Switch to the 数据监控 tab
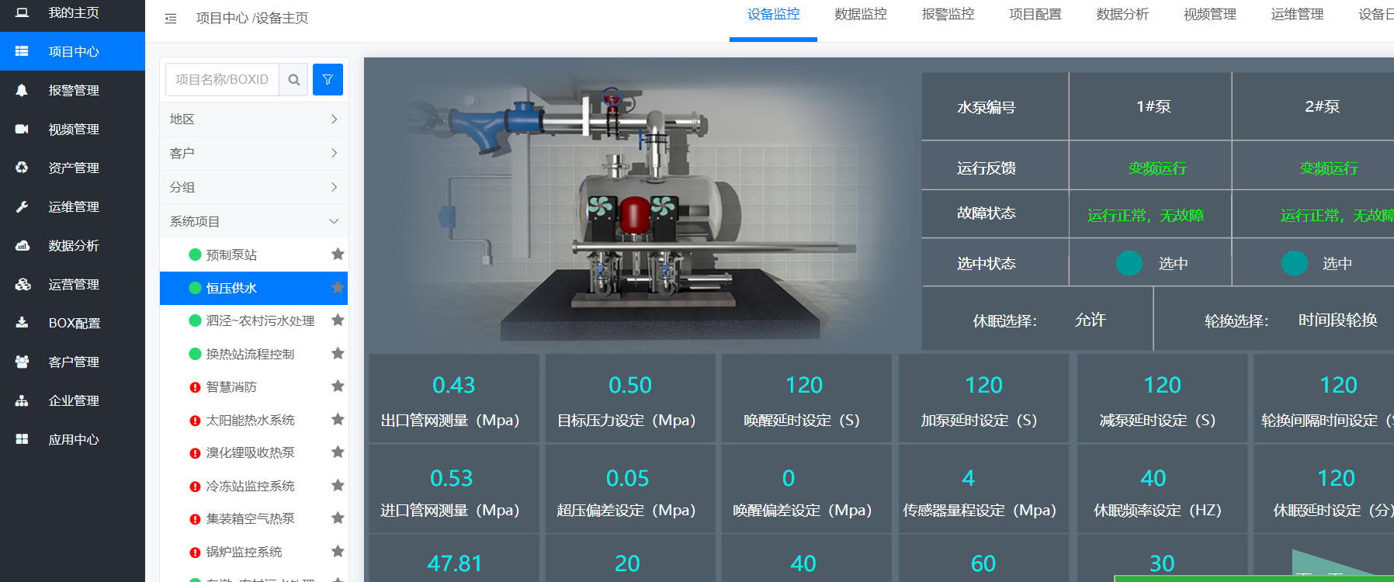 click(860, 14)
